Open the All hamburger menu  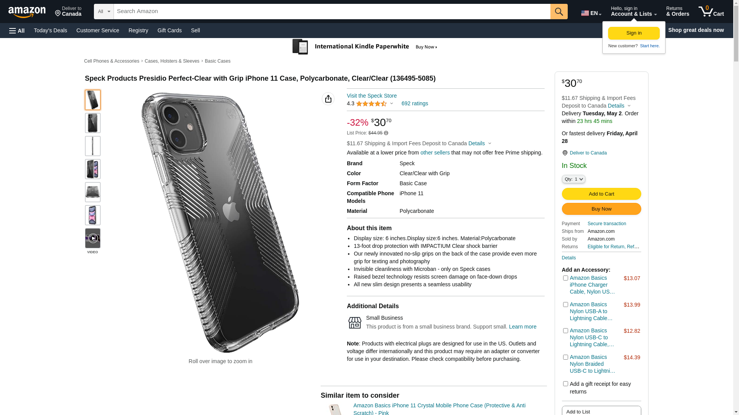(17, 31)
